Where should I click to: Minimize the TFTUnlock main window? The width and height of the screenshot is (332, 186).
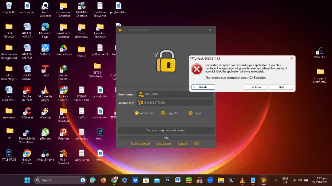click(x=199, y=30)
